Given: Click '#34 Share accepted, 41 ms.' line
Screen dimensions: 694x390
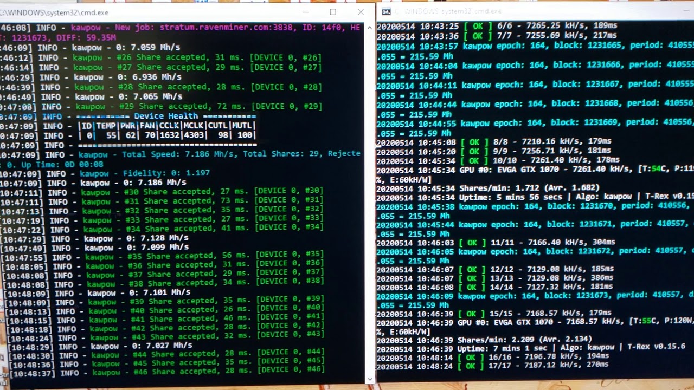Looking at the screenshot, I should tap(162, 229).
